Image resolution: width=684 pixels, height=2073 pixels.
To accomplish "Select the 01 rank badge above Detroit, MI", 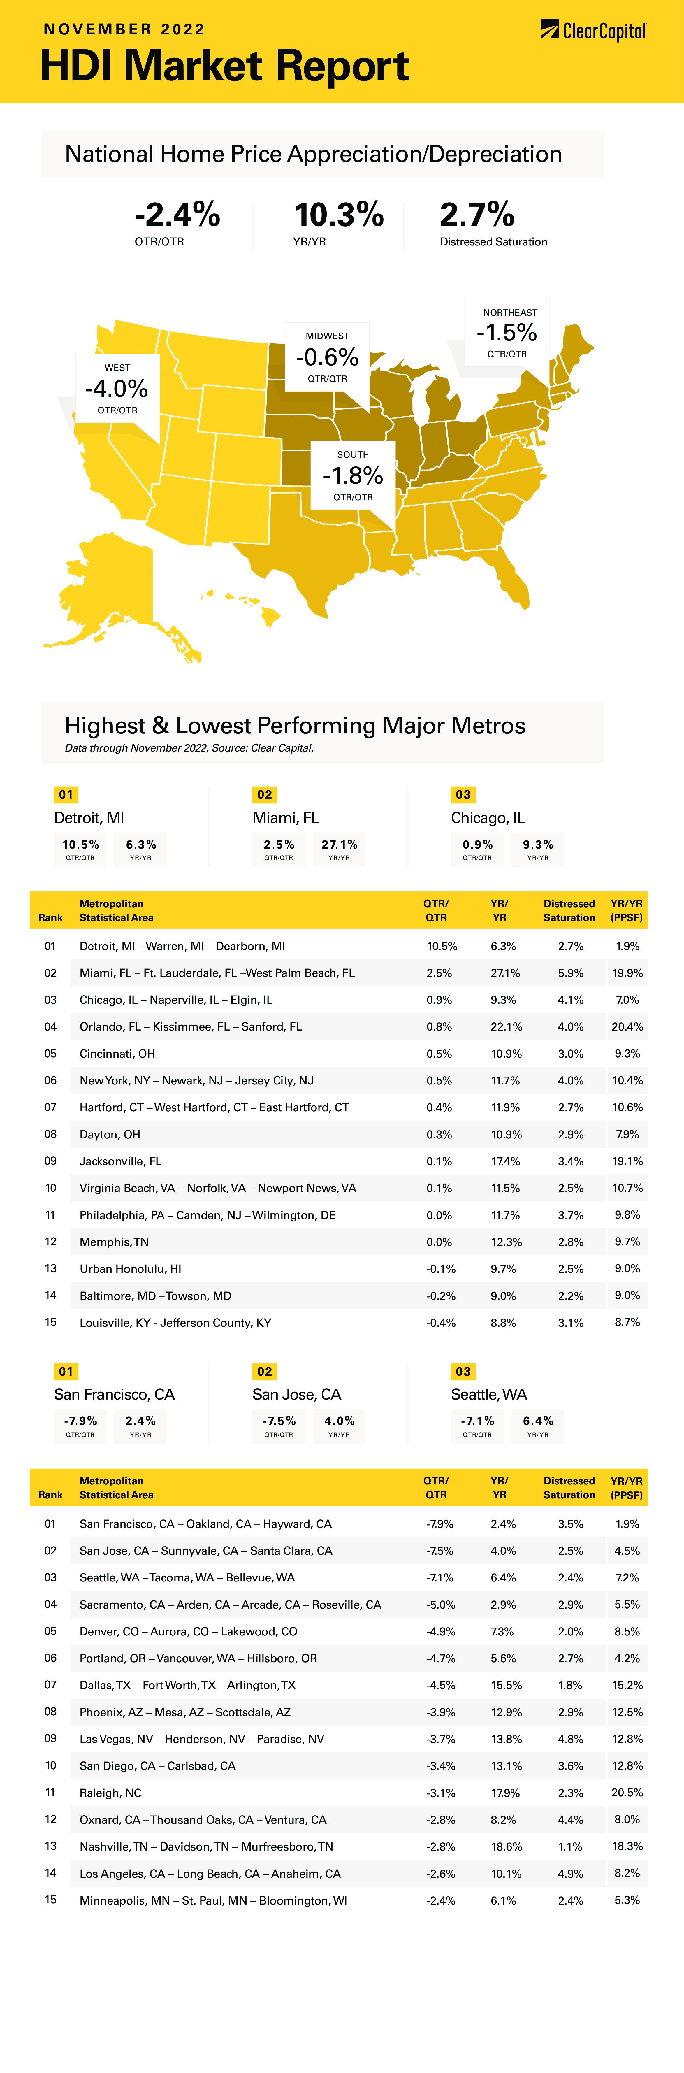I will 66,794.
